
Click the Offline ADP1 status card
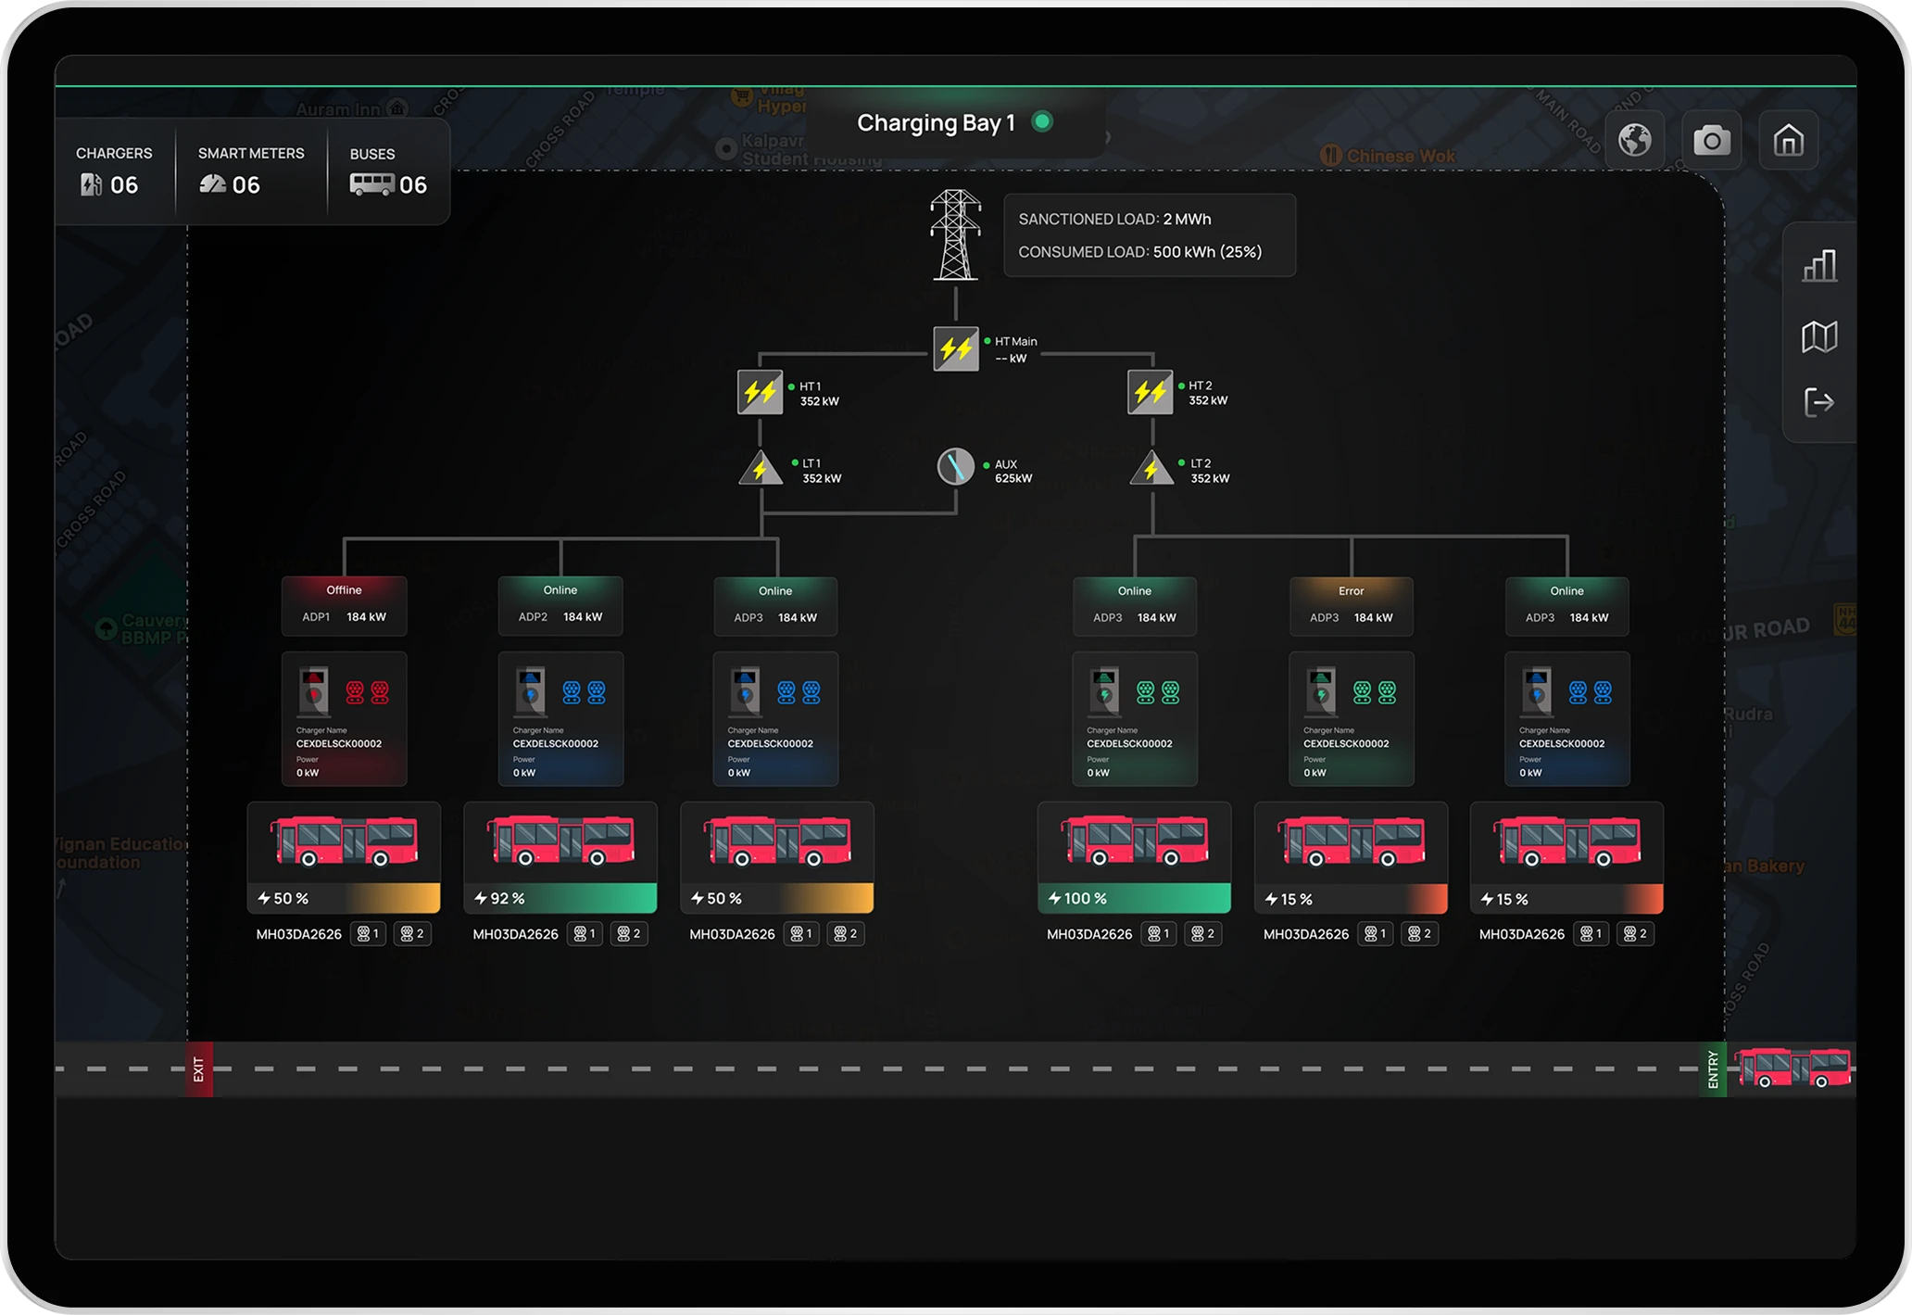[x=344, y=605]
